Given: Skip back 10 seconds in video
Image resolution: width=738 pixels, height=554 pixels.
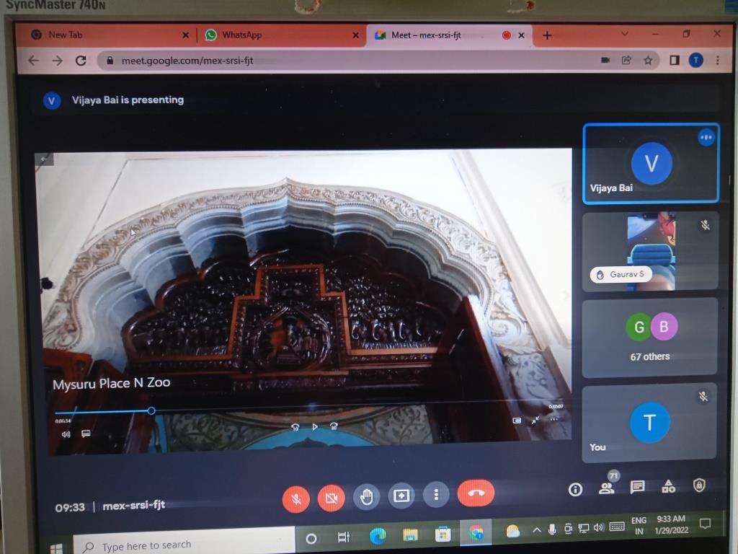Looking at the screenshot, I should [x=295, y=427].
